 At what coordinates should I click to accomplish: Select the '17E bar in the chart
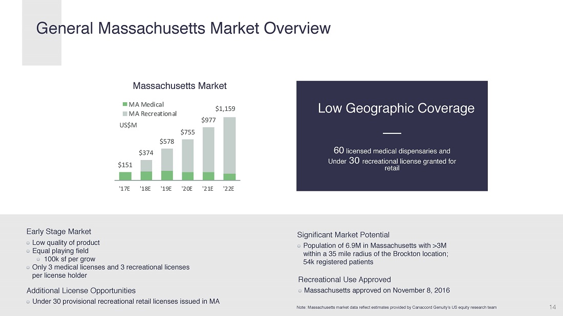click(x=125, y=176)
